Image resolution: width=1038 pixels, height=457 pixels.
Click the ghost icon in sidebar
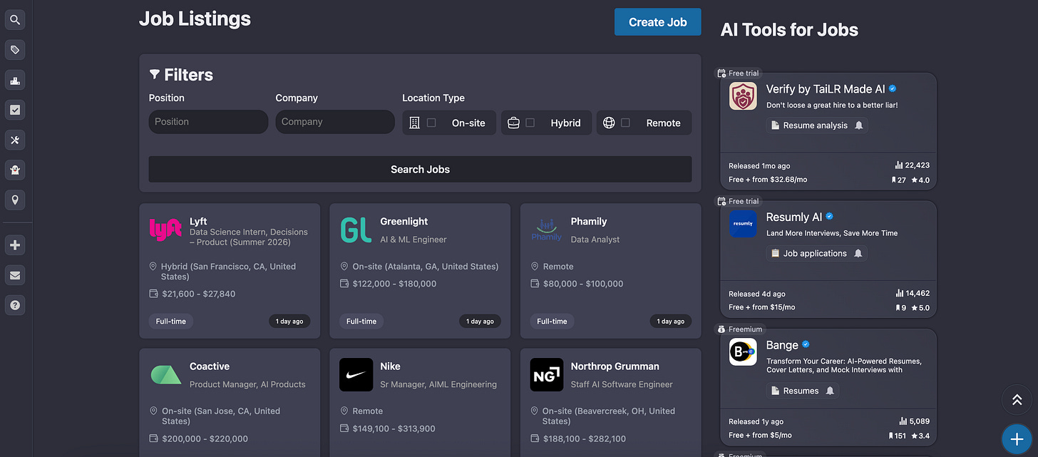(15, 170)
